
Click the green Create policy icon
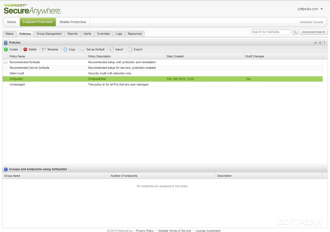tap(6, 49)
